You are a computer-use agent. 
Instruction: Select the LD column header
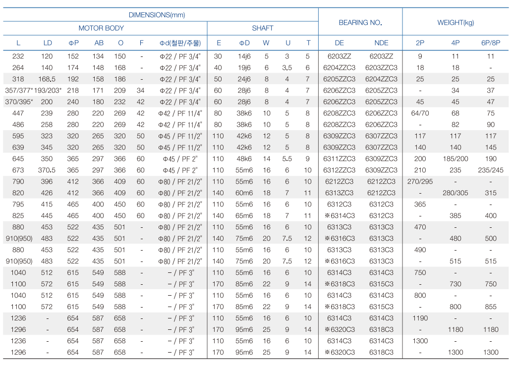[x=48, y=43]
